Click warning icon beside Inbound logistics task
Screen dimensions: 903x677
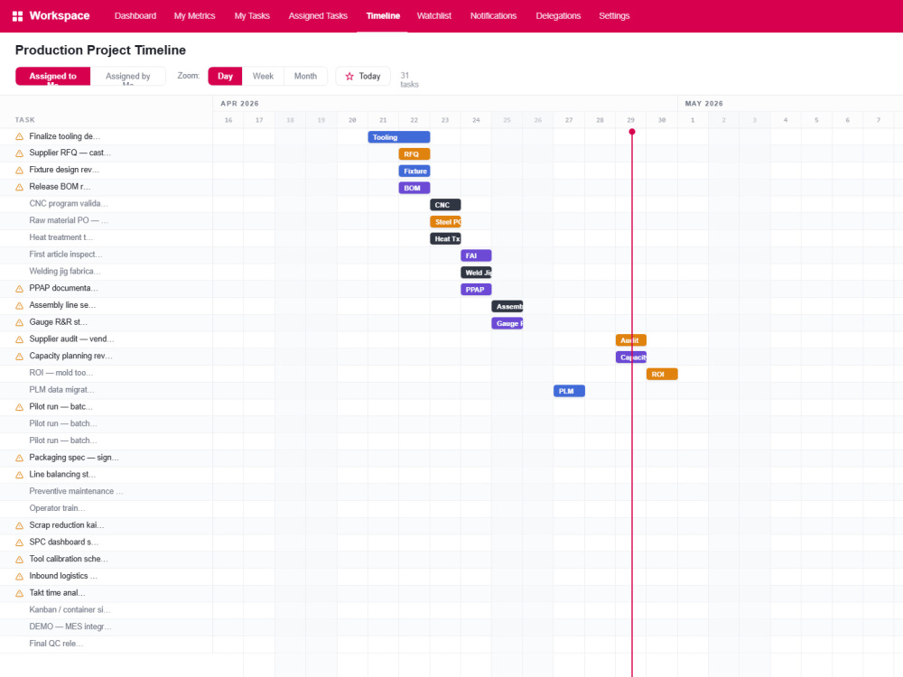click(19, 576)
